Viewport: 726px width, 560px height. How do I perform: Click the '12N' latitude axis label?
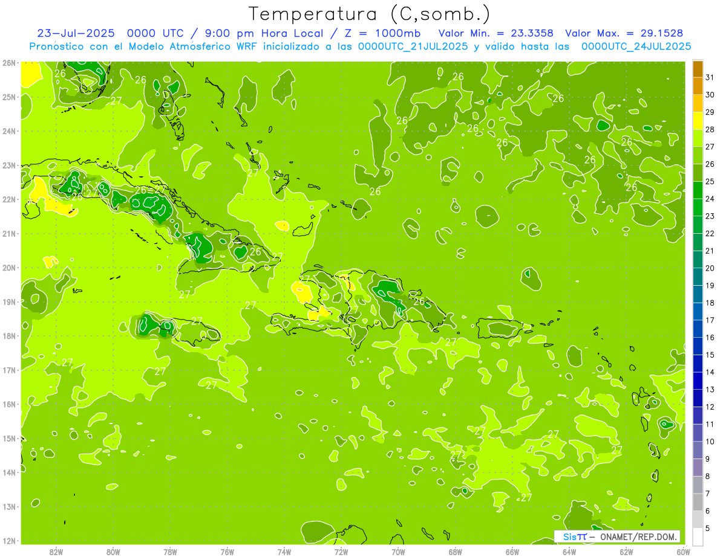[8, 541]
